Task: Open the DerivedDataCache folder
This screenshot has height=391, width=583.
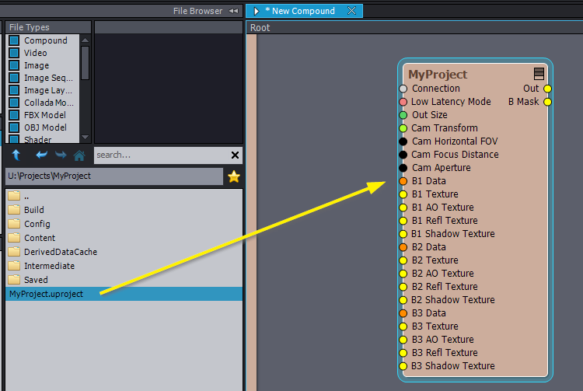Action: coord(60,252)
